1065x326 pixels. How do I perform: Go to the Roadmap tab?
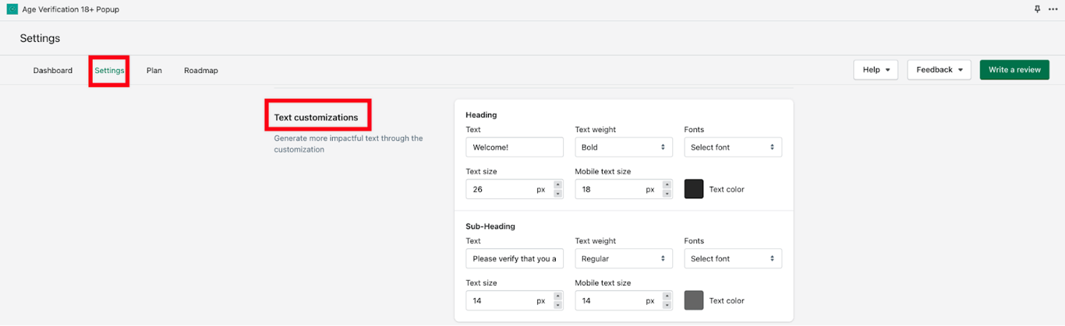tap(201, 70)
